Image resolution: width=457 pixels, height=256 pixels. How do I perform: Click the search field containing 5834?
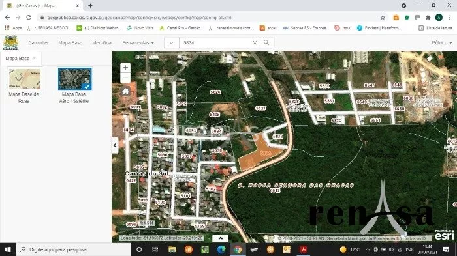(x=215, y=42)
